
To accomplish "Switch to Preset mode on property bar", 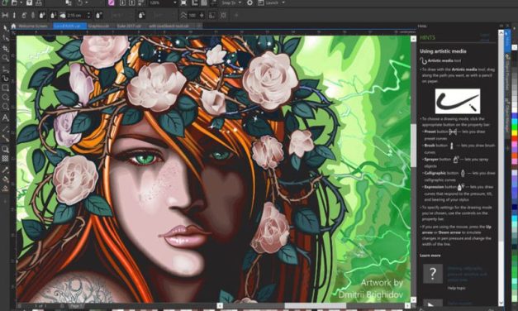I will click(5, 15).
